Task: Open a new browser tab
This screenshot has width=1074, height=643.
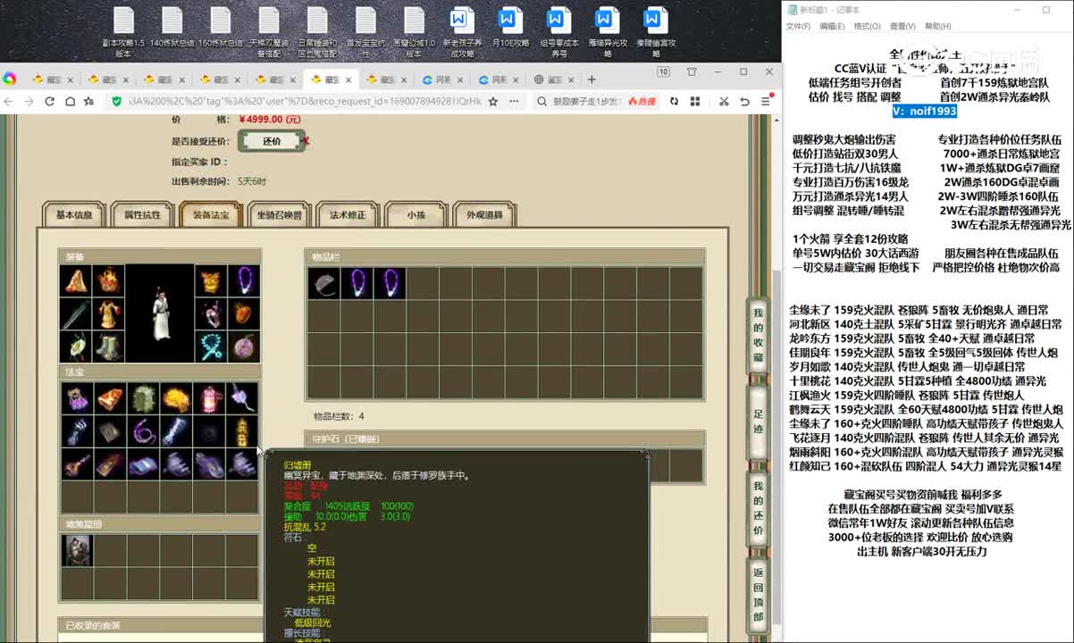Action: point(592,79)
